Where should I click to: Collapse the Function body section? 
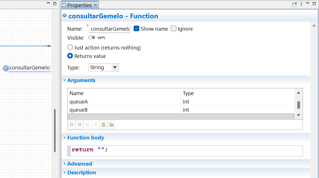[64, 138]
